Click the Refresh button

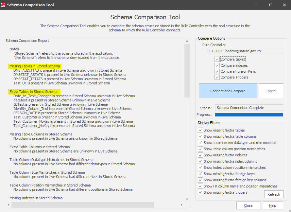274,194
